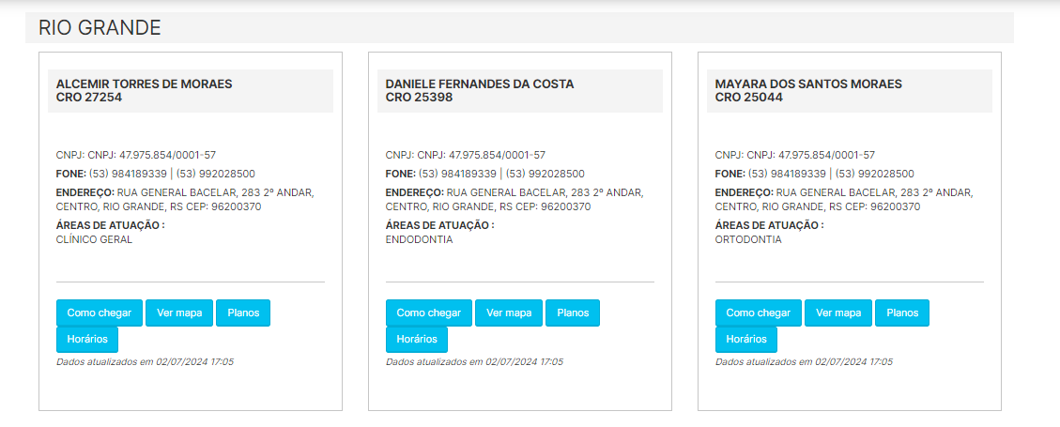Image resolution: width=1060 pixels, height=427 pixels.
Task: Click the ORTODONTIA specialty text
Action: [748, 239]
